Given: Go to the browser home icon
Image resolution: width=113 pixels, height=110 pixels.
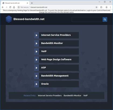Looking at the screenshot, I should pos(14,7).
